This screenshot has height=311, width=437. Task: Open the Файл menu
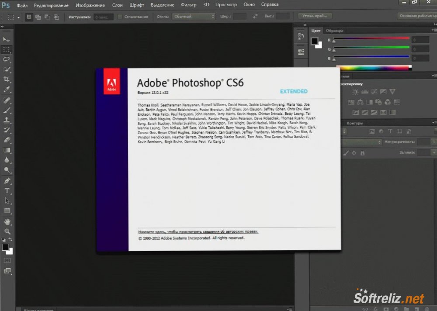pos(22,5)
